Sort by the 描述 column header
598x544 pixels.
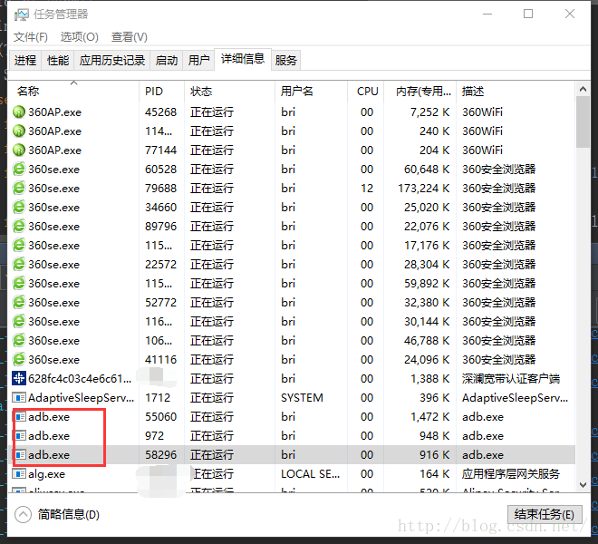516,92
